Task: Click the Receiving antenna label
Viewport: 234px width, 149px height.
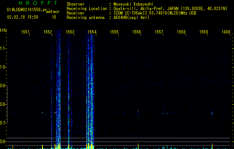Action: [86, 18]
